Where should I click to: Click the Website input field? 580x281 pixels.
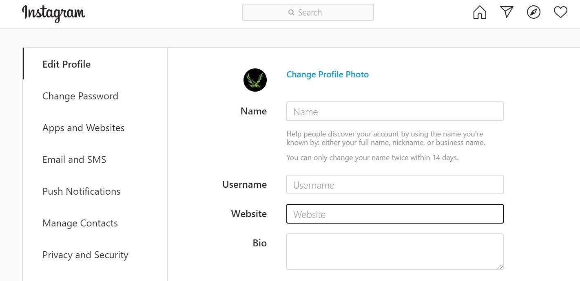395,214
